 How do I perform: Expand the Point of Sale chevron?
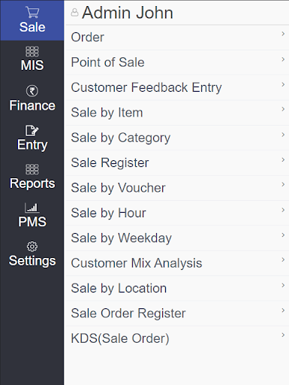[283, 59]
